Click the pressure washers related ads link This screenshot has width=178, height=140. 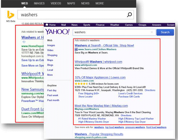(x=135, y=127)
